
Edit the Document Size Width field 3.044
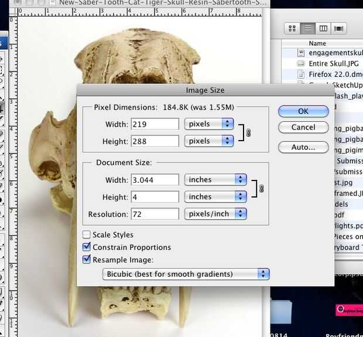point(155,180)
